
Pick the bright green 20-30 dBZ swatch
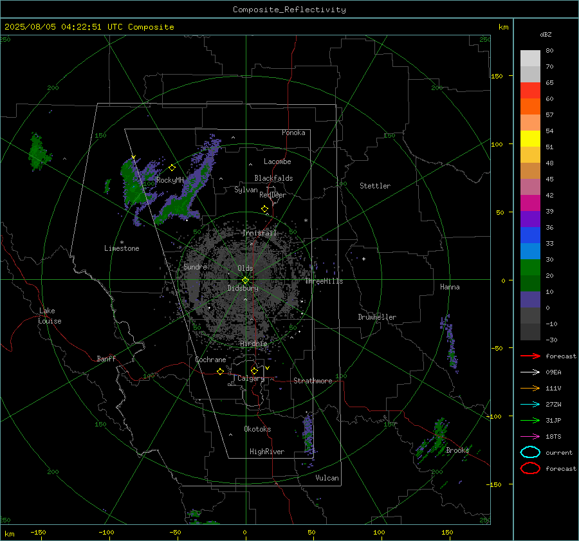530,267
